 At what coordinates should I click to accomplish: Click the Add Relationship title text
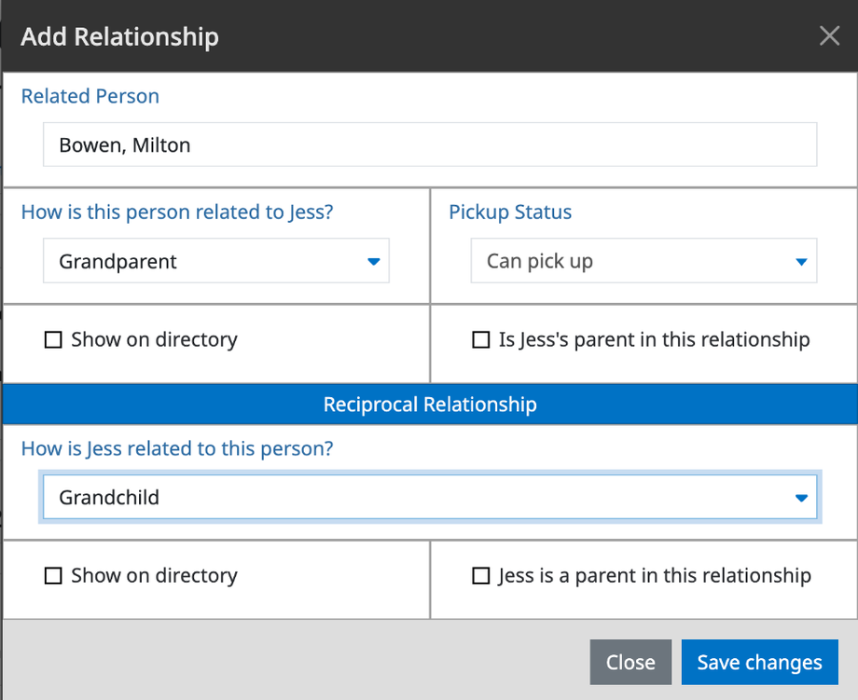coord(119,37)
